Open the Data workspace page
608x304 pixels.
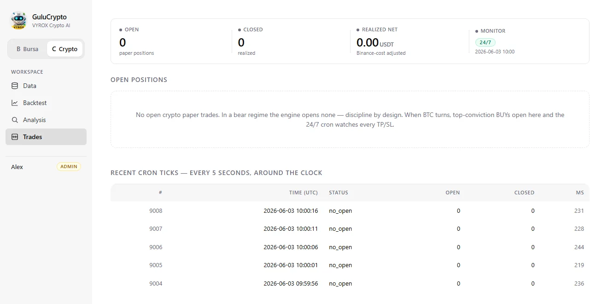[46, 86]
